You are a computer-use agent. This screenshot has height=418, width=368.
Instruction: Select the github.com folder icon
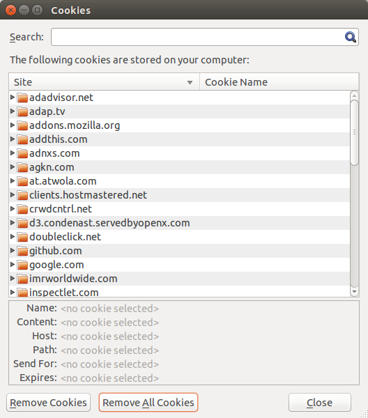(x=22, y=251)
